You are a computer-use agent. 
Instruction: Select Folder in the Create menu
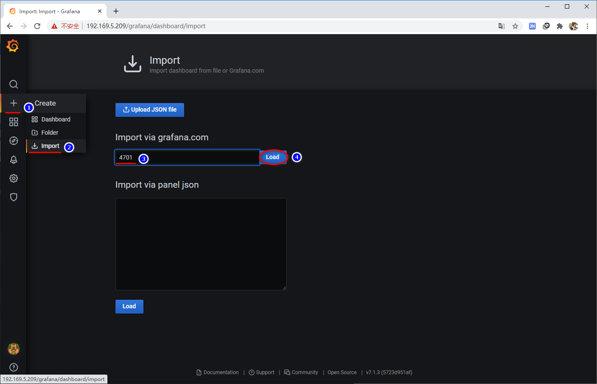pos(56,133)
